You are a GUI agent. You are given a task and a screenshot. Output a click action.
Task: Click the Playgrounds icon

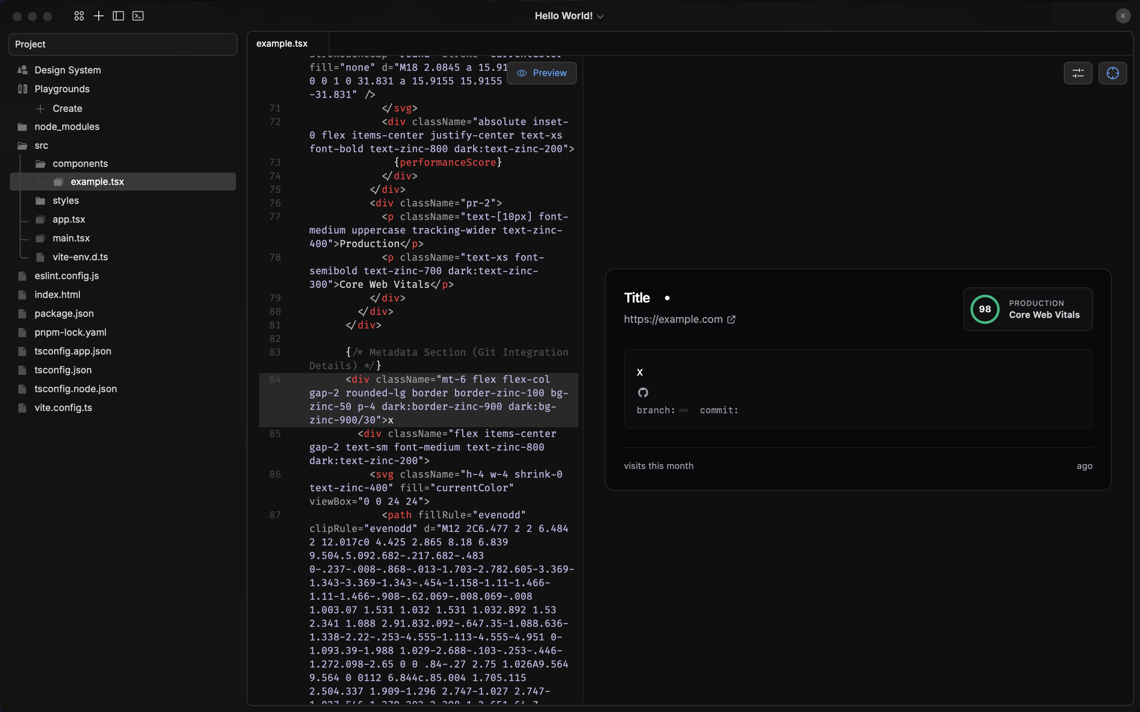(22, 89)
